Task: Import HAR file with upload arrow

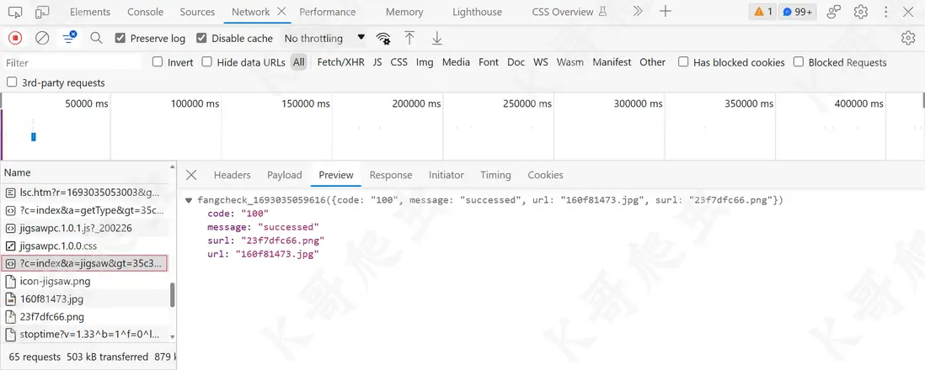Action: (409, 39)
